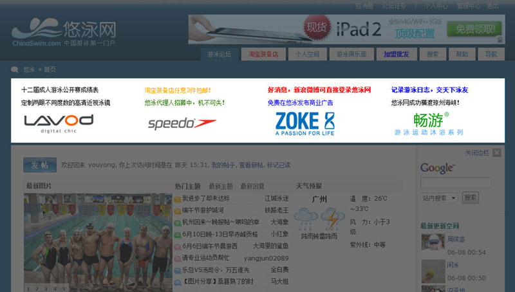Open 免费在悠泳发布商业广告 link
515x292 pixels.
[300, 103]
